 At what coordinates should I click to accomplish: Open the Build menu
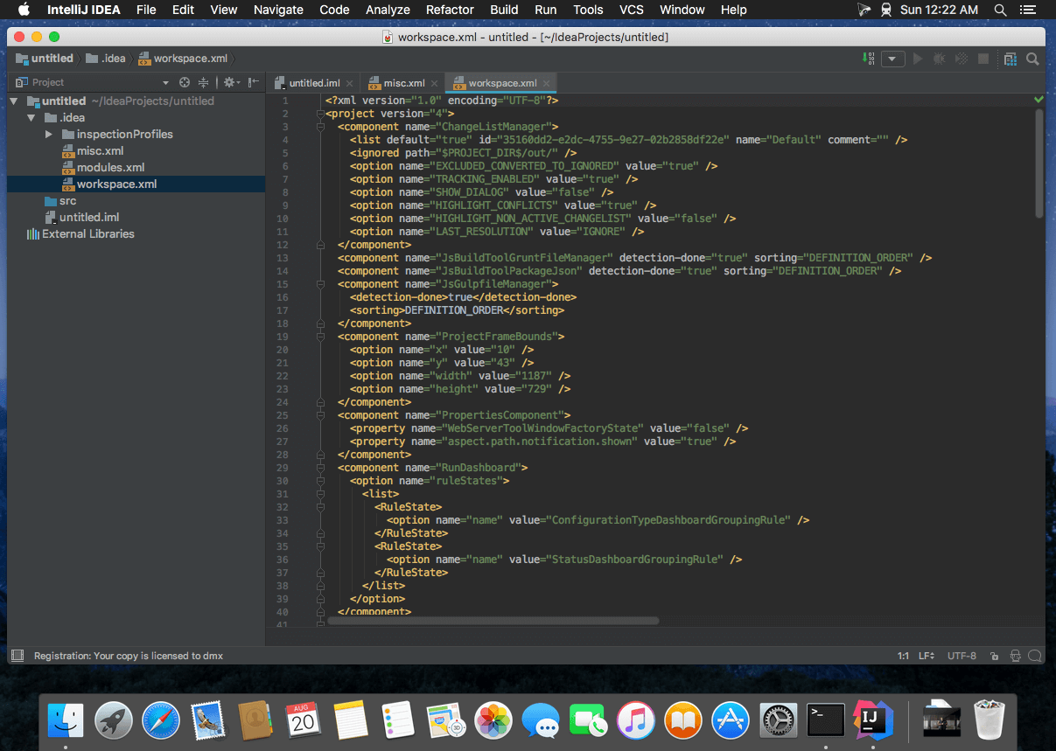click(504, 10)
